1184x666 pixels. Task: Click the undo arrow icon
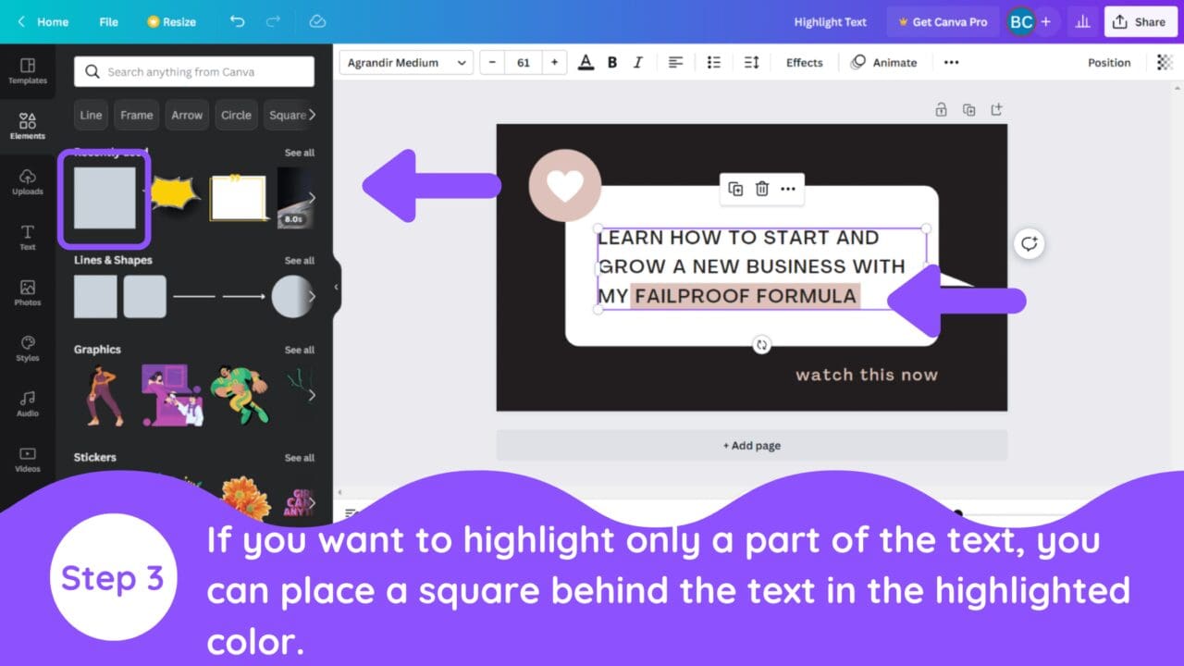(237, 21)
